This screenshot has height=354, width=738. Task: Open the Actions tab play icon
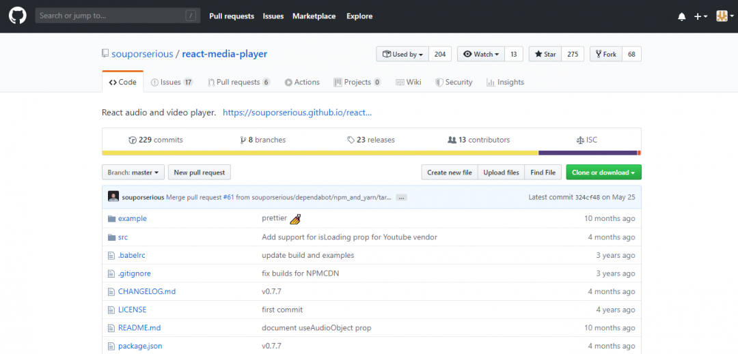(288, 83)
